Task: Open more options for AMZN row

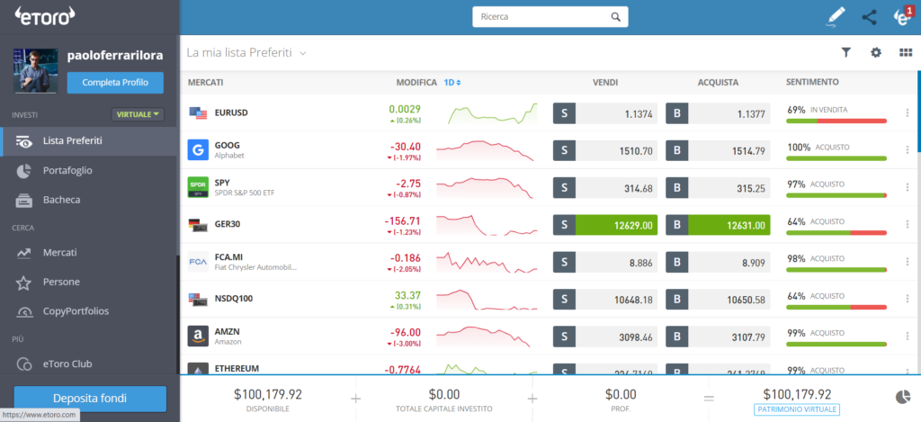Action: [x=908, y=337]
